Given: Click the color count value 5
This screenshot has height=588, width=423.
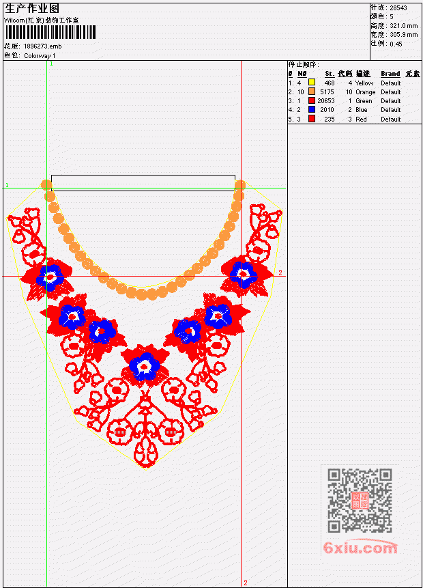Looking at the screenshot, I should [392, 16].
